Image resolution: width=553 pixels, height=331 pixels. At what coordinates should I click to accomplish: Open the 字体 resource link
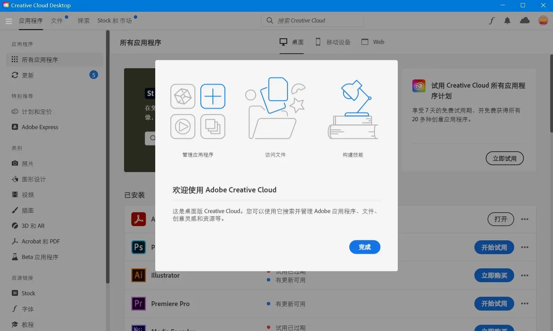click(55, 309)
